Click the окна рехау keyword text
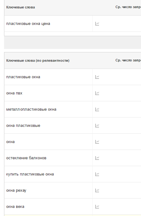Screen dimensions: 141x216 16,190
